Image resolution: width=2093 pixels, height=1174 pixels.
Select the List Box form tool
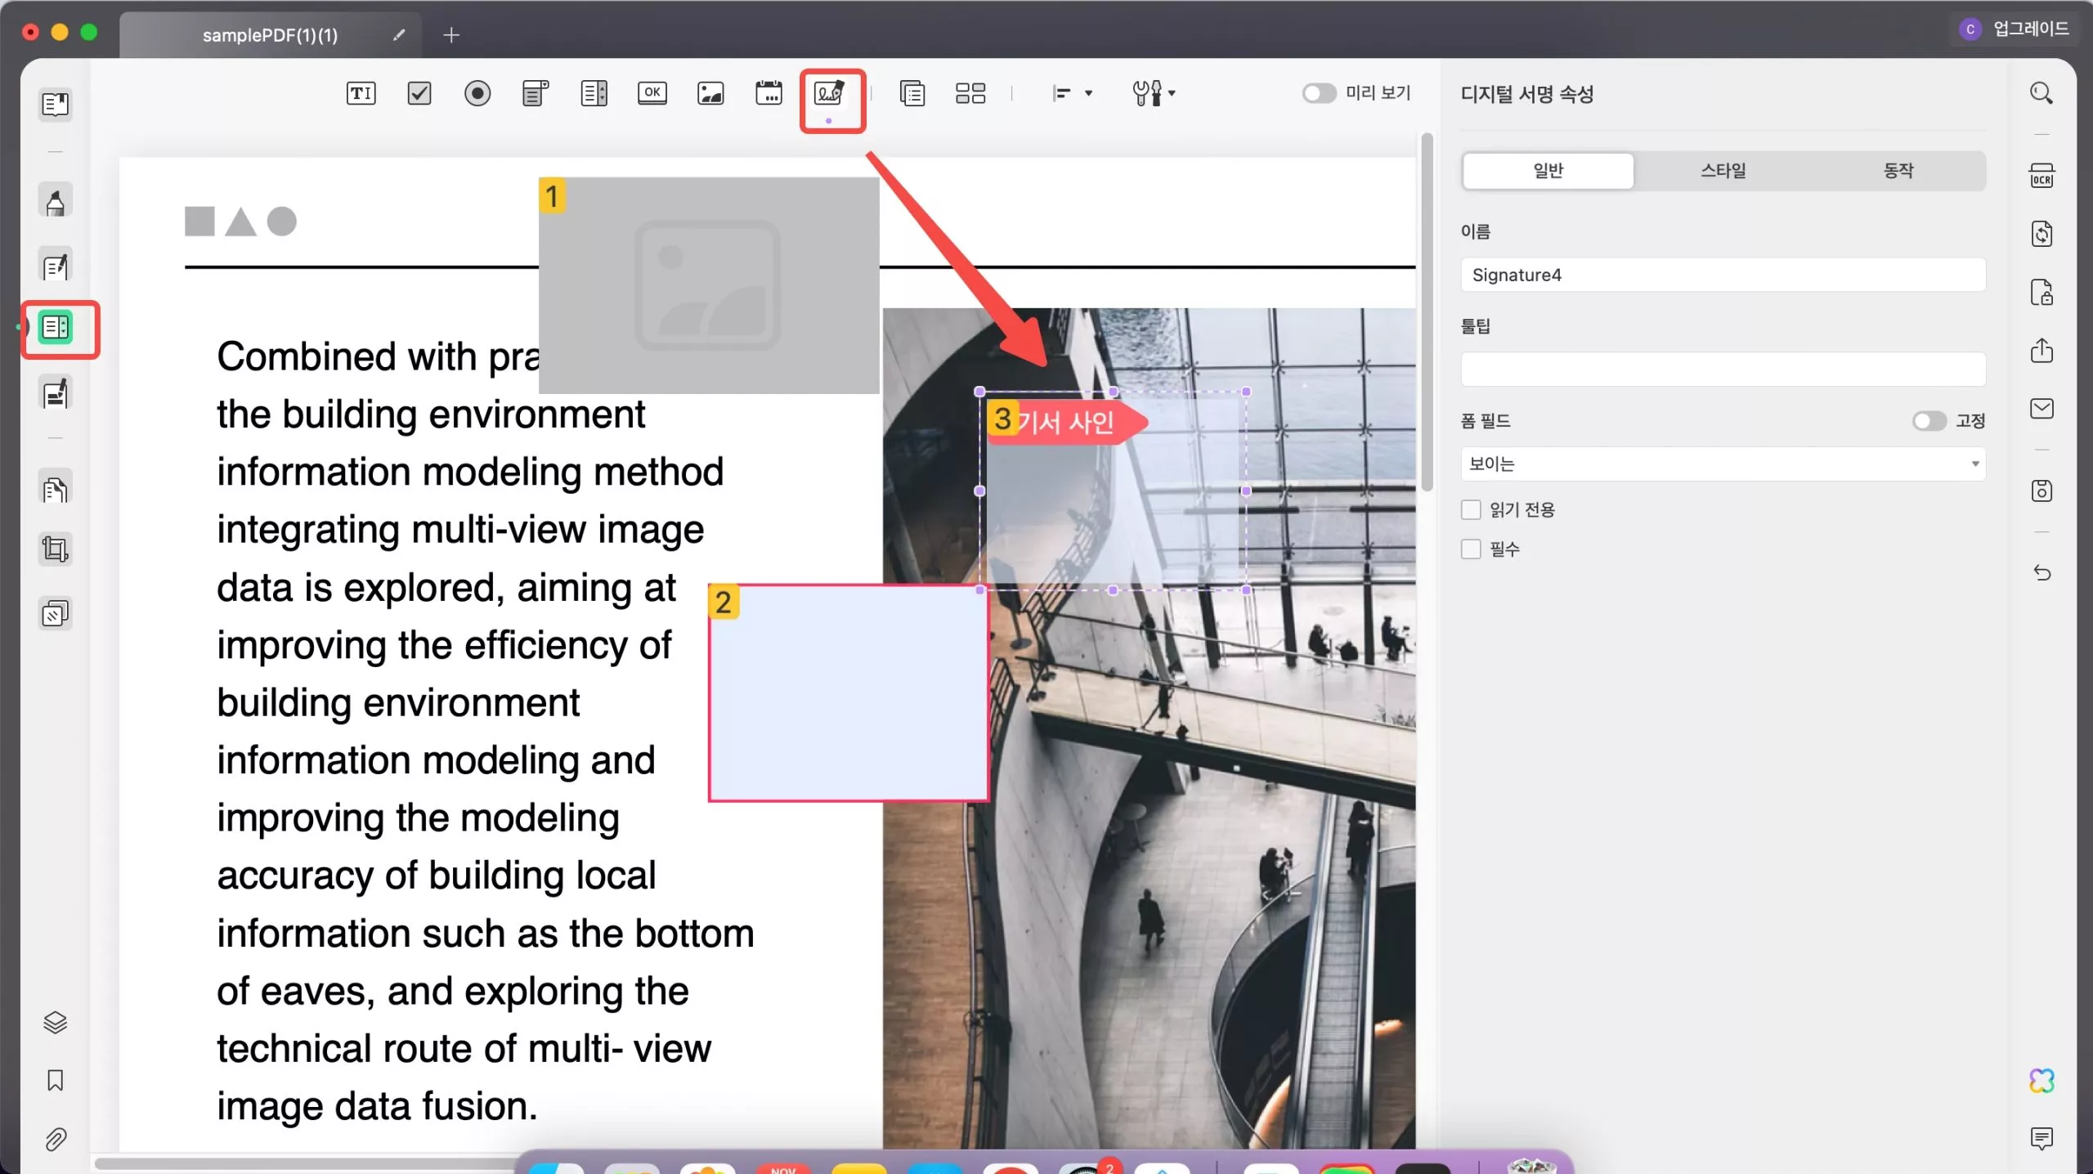tap(594, 93)
